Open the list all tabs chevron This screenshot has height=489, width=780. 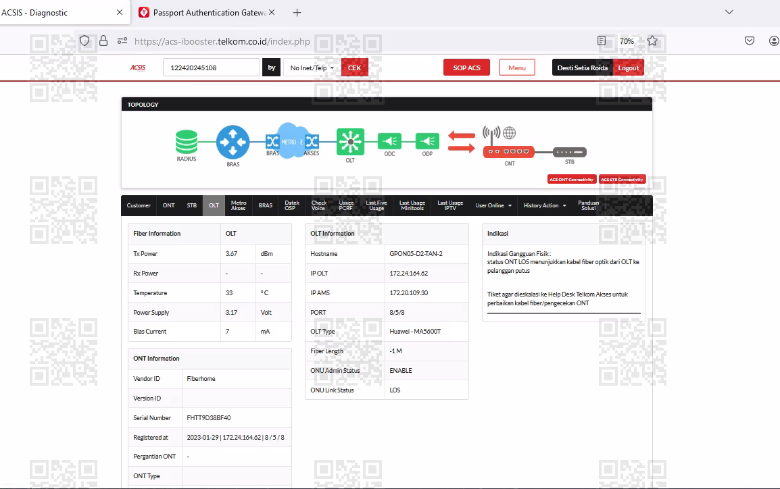click(729, 12)
